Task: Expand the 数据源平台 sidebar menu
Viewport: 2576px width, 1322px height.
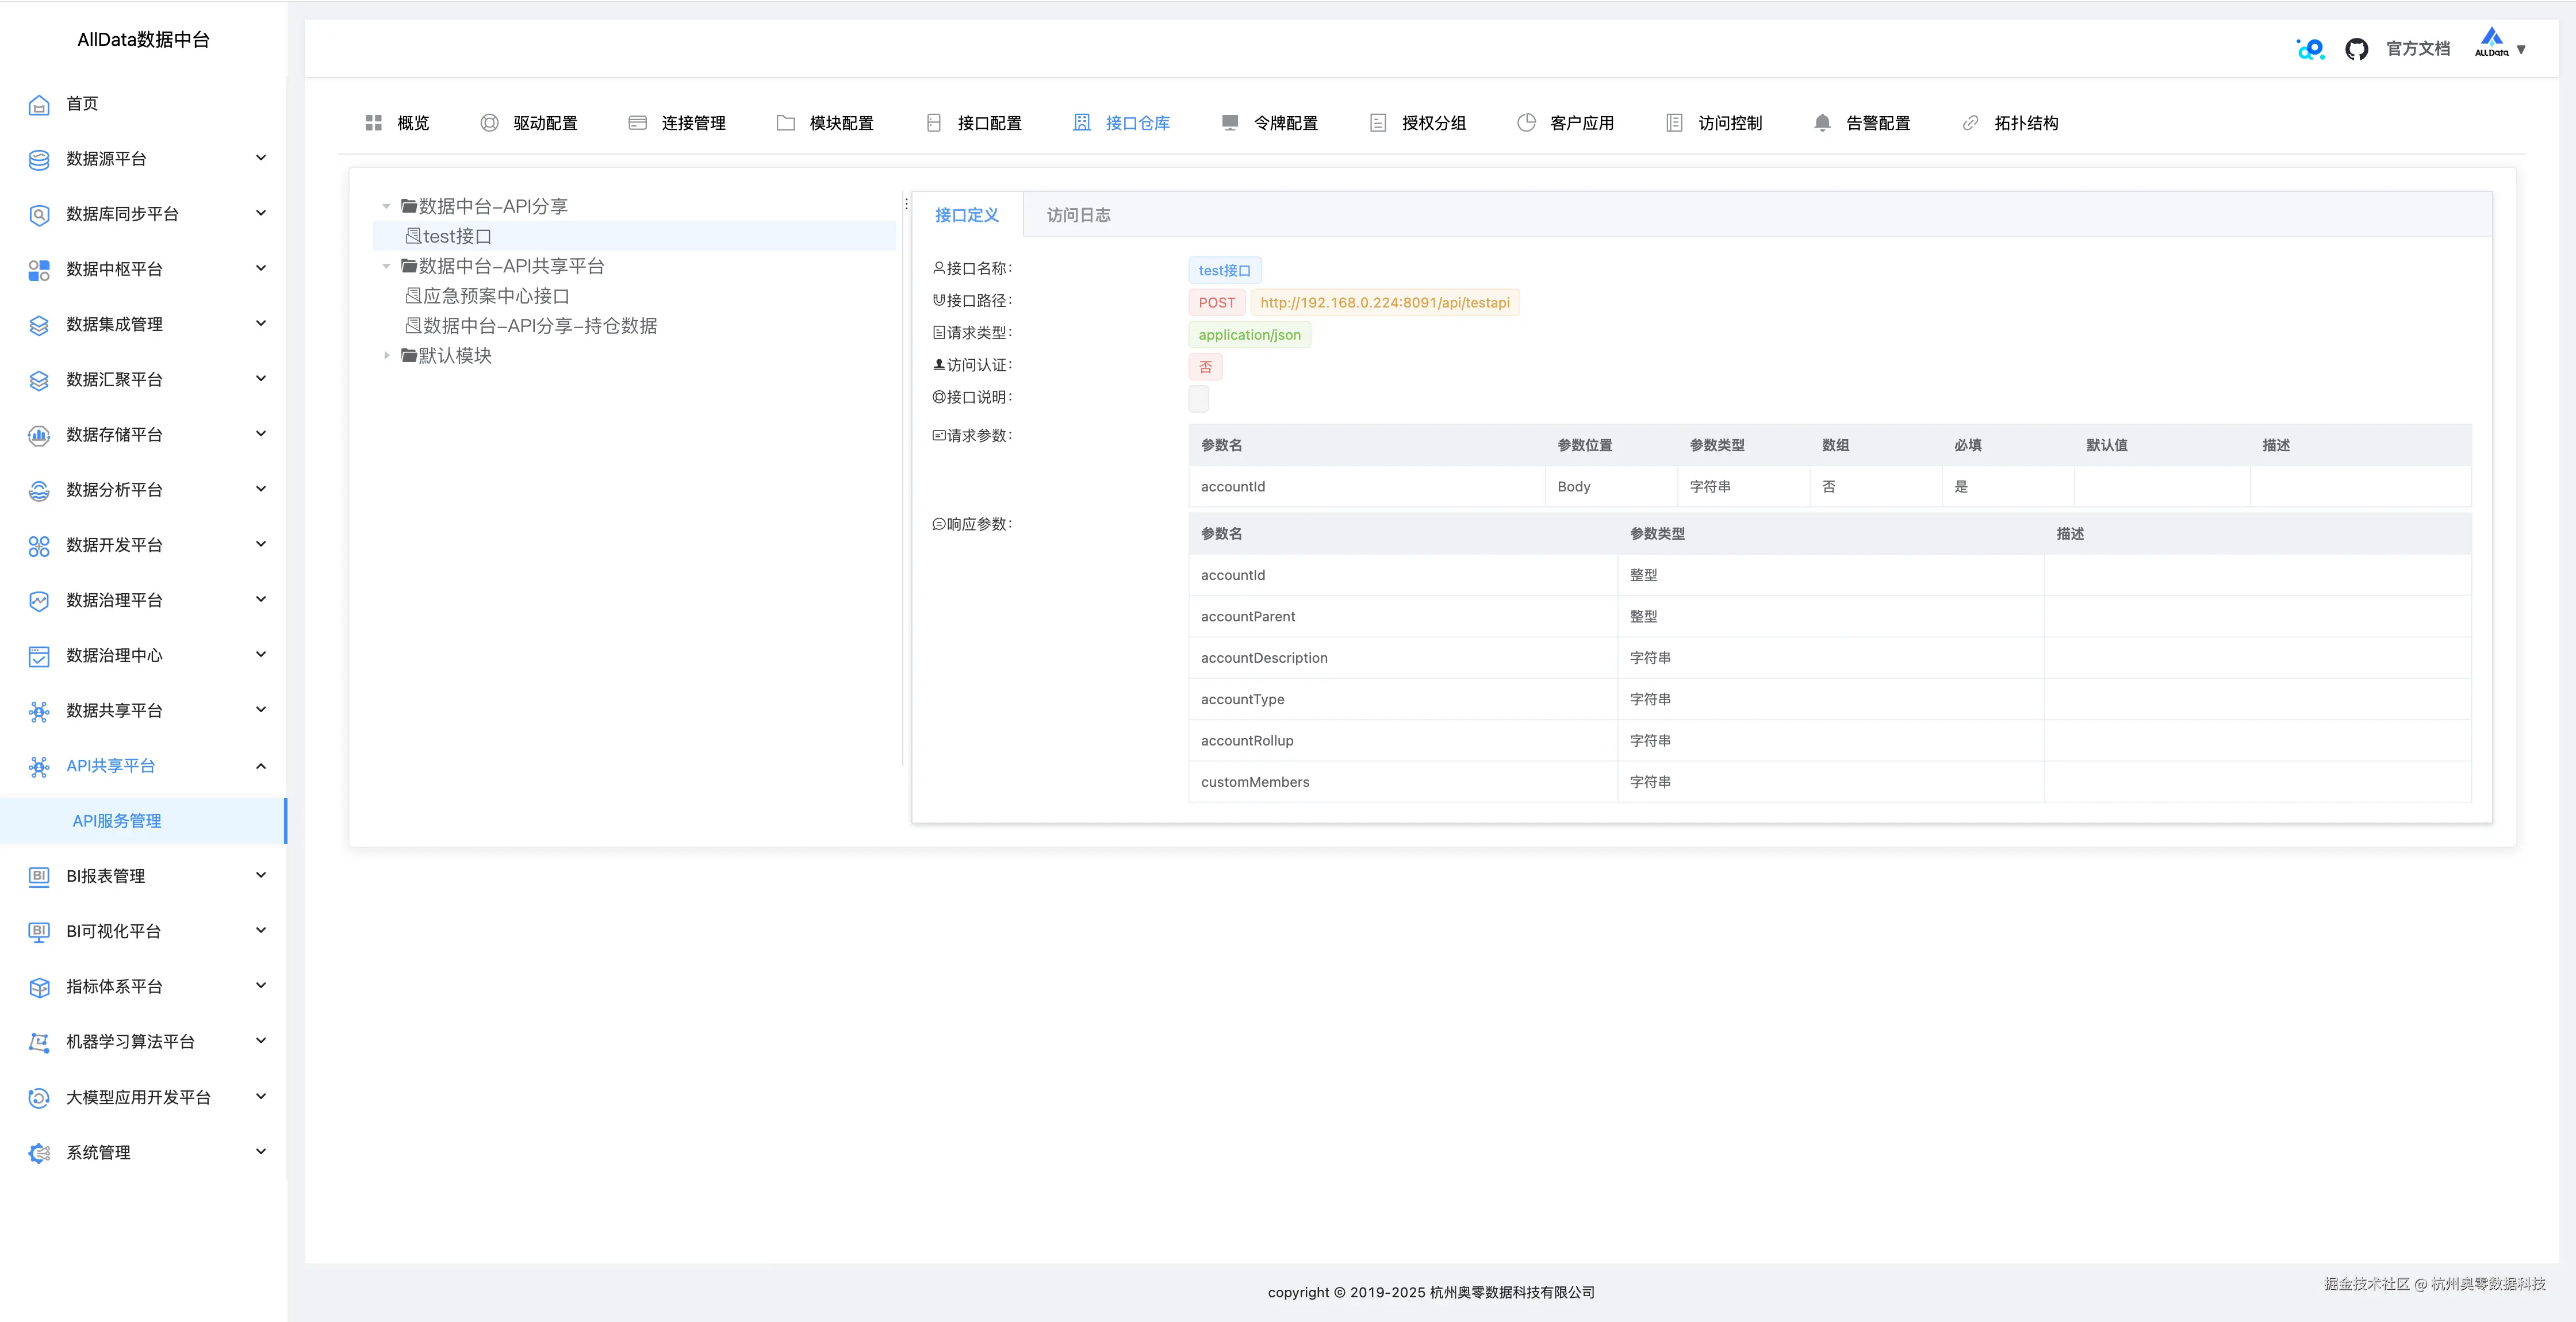Action: click(x=261, y=158)
